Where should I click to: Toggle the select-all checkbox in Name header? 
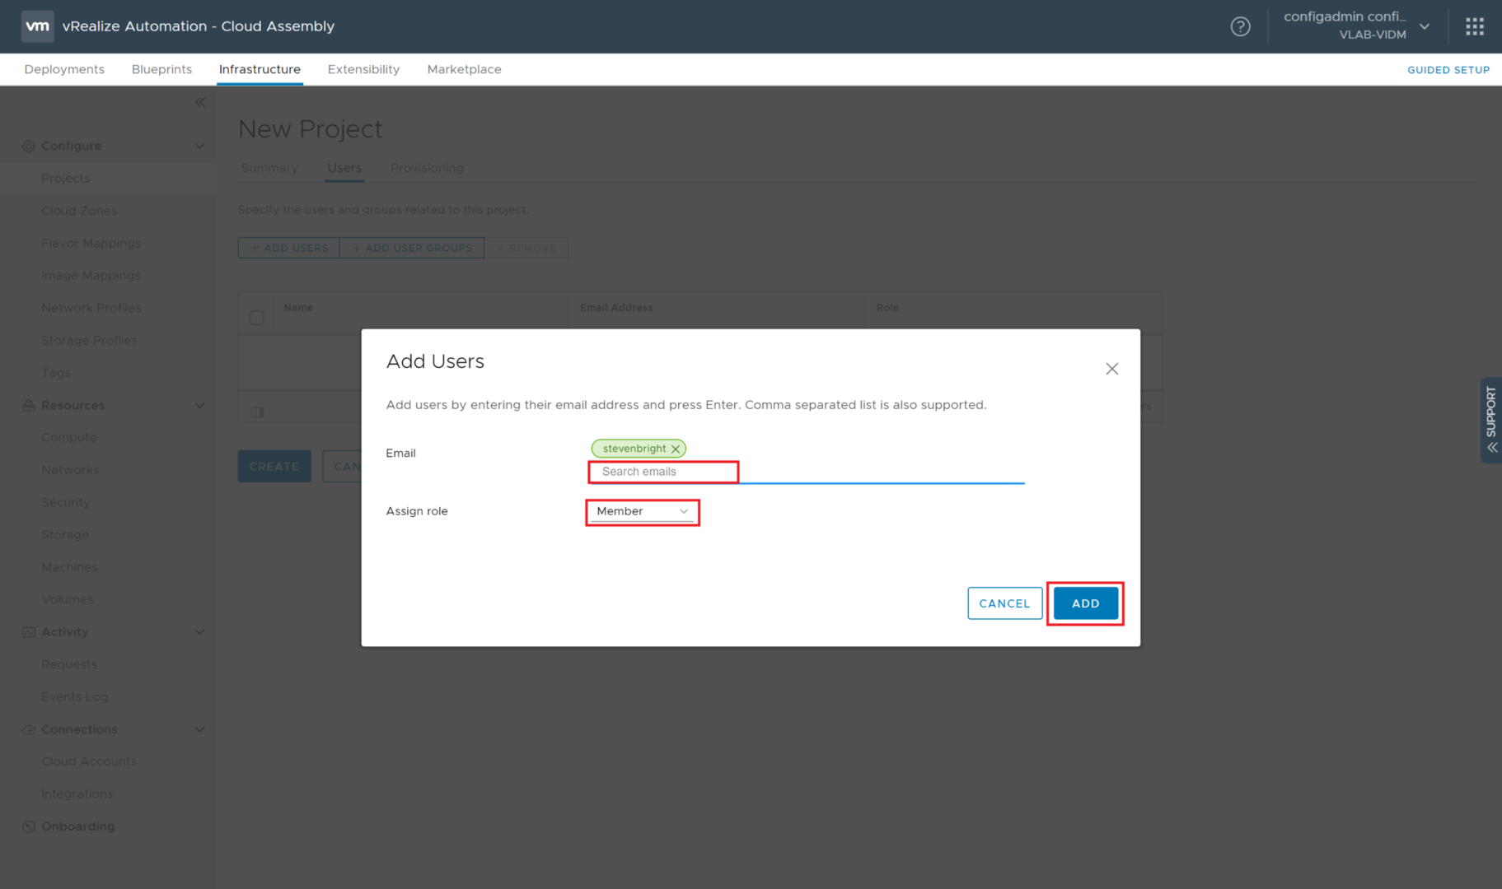pos(257,318)
